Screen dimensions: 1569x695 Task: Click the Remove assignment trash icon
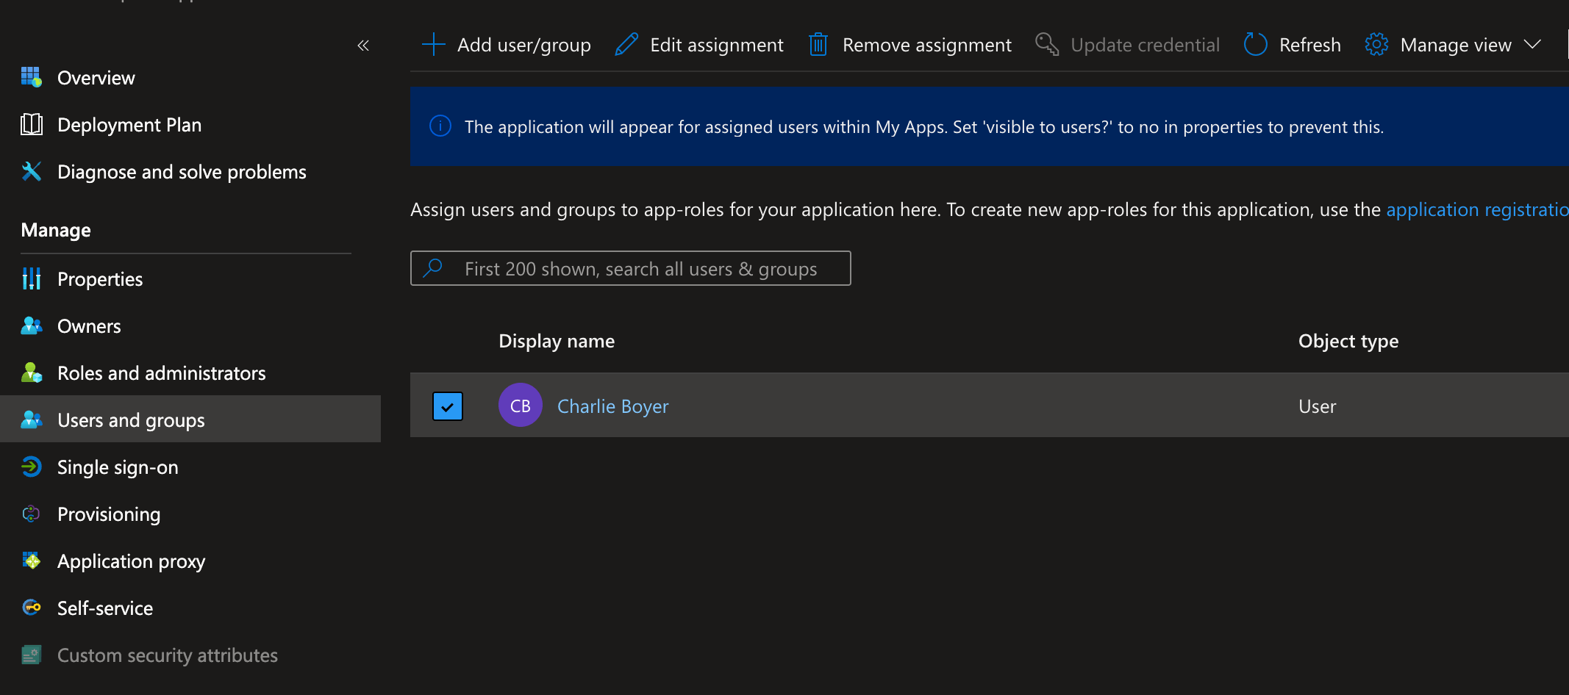818,44
